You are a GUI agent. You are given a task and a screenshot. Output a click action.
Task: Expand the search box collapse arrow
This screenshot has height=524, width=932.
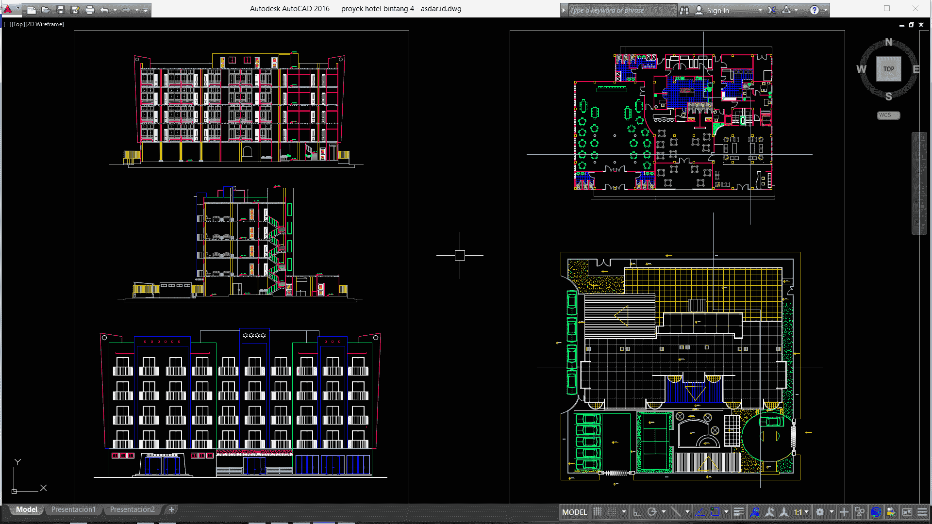coord(564,10)
